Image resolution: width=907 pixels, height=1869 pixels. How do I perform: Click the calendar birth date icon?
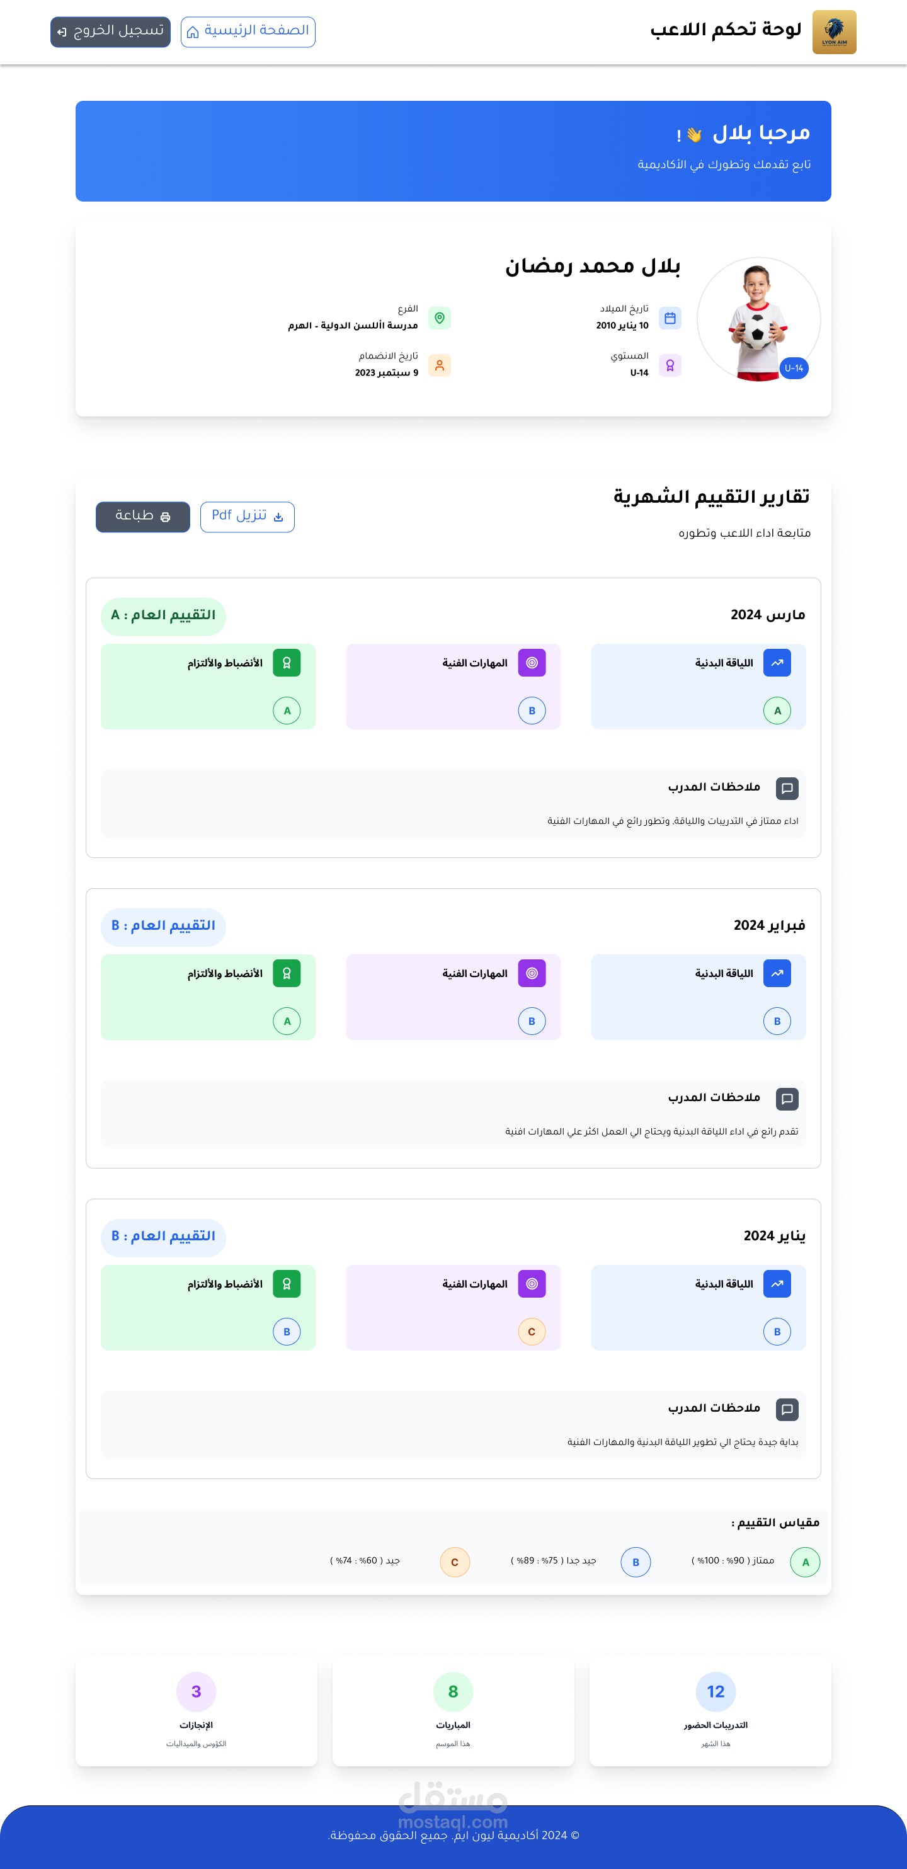(670, 317)
